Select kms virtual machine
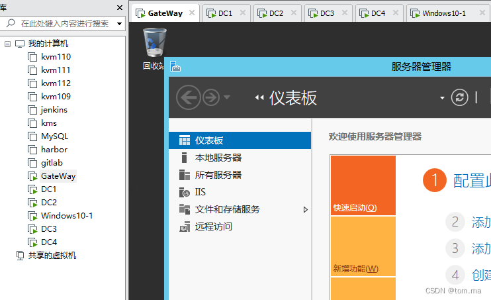 click(x=49, y=123)
